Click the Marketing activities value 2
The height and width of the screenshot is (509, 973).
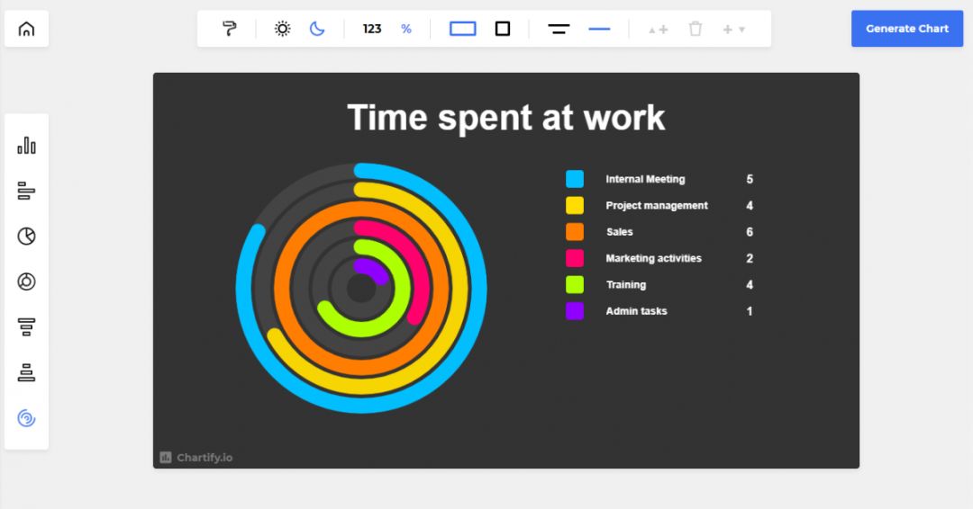pos(750,258)
